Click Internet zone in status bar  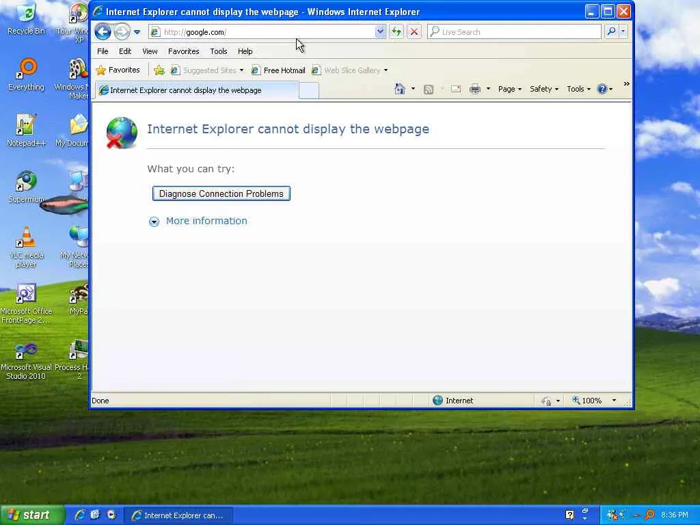tap(453, 401)
